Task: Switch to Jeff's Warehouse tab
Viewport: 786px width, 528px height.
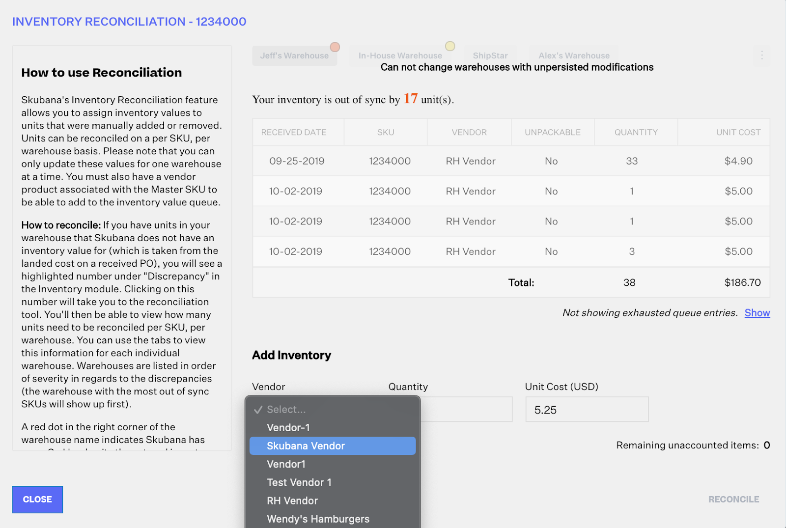Action: 294,56
